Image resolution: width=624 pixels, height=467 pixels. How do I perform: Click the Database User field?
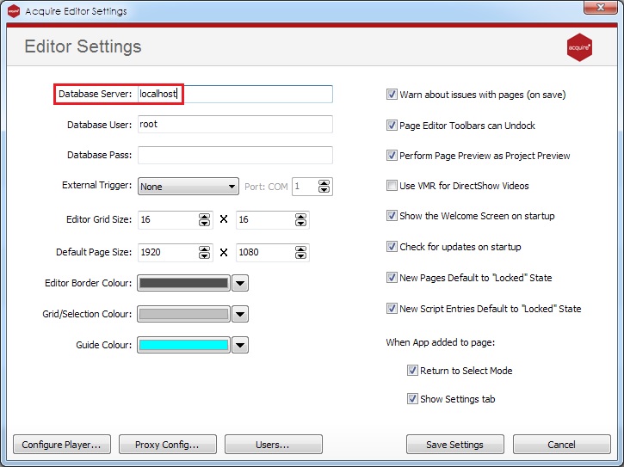coord(235,124)
